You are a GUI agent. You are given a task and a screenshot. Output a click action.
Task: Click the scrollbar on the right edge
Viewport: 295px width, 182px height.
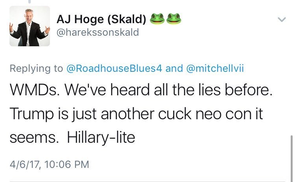291,157
